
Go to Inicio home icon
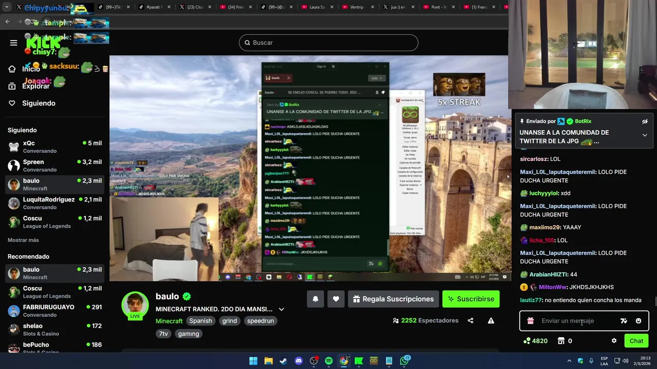(x=12, y=69)
